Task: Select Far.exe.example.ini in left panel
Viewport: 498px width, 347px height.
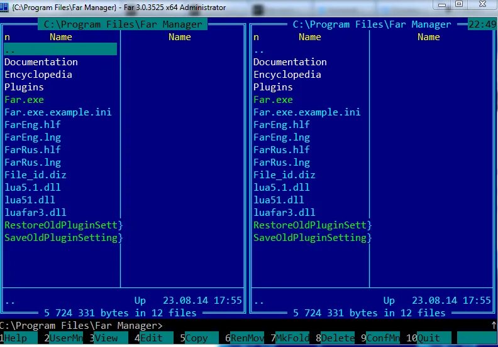Action: click(x=58, y=112)
